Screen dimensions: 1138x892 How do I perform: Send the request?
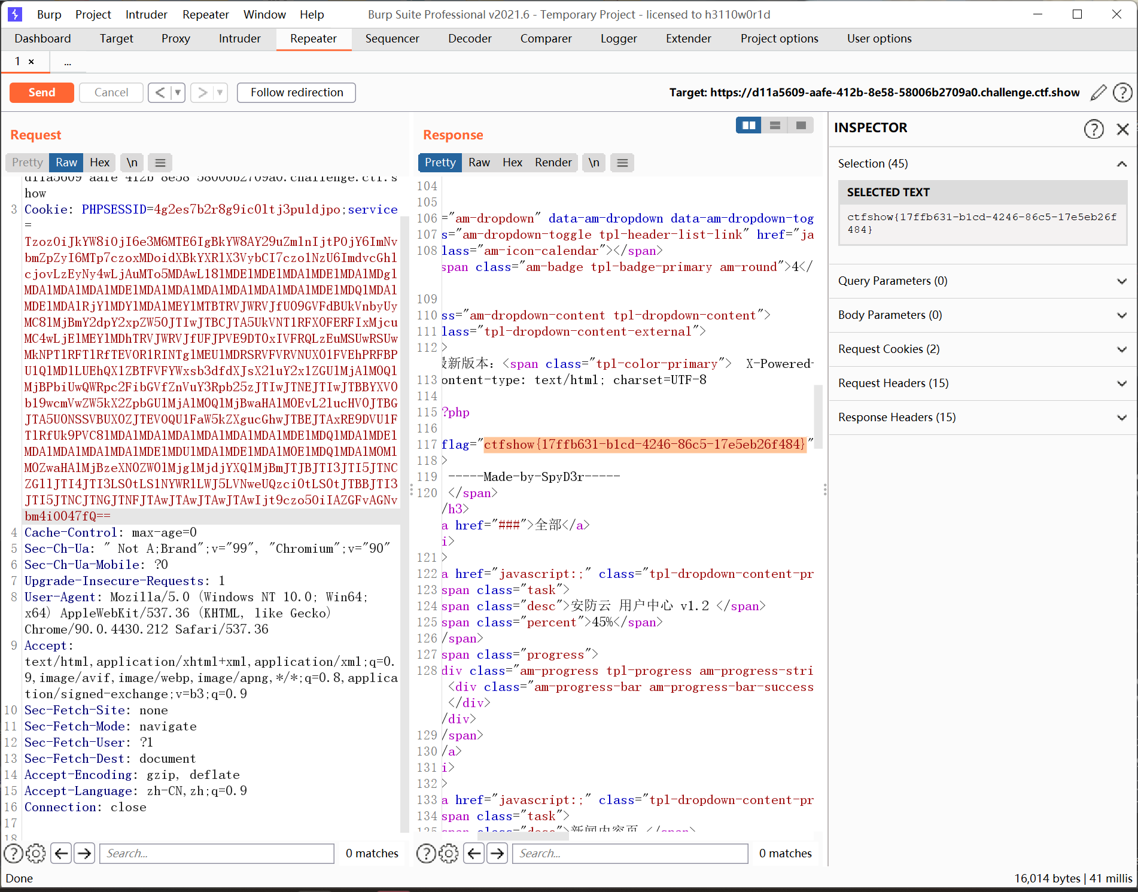[42, 93]
